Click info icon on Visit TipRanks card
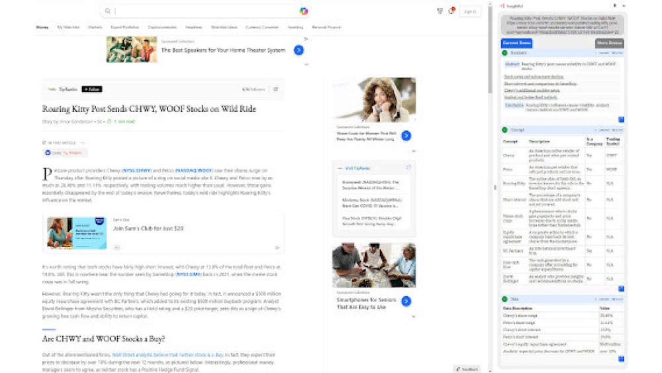Viewport: 662px width, 373px height. click(408, 168)
